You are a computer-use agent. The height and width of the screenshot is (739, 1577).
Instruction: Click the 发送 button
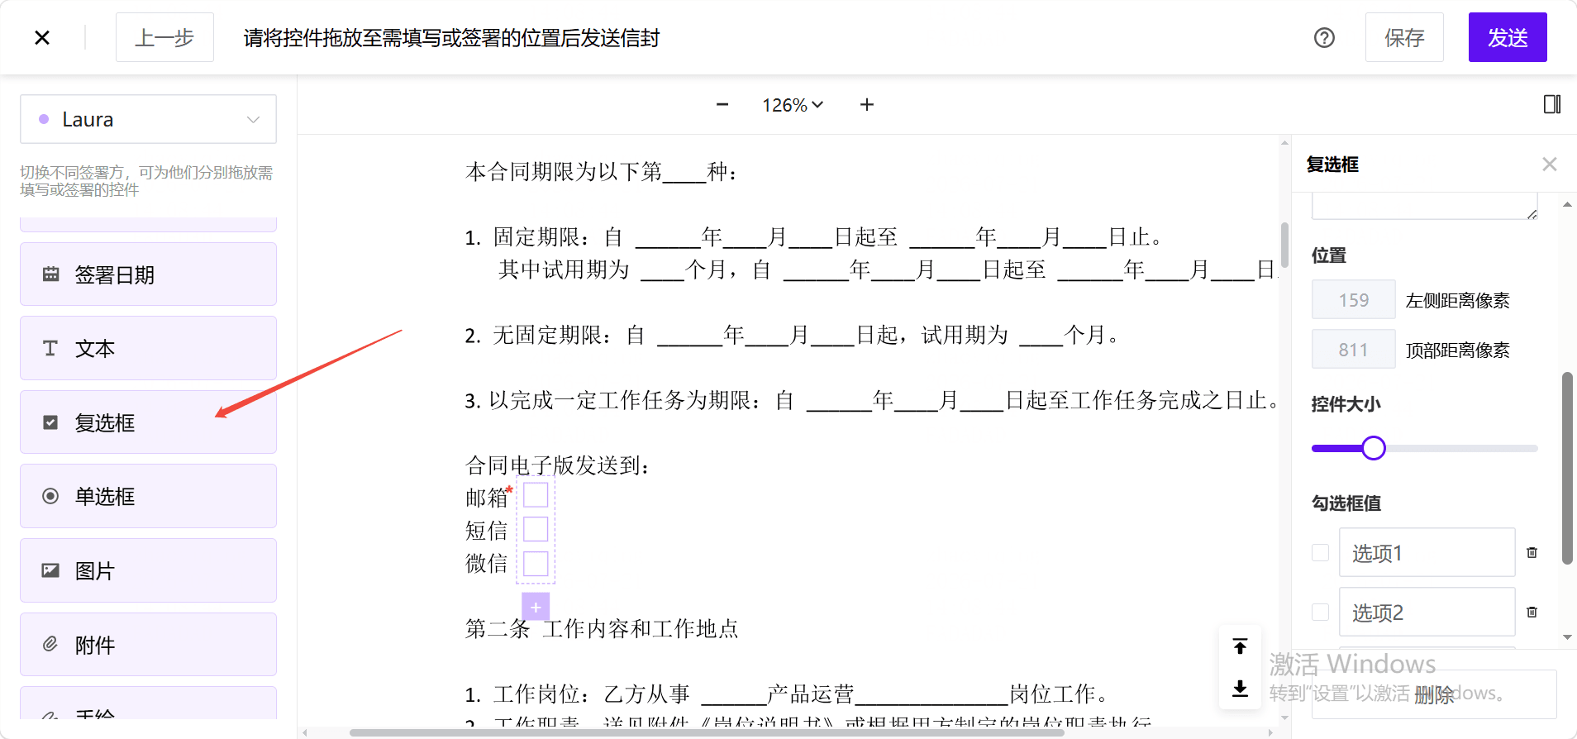coord(1508,37)
